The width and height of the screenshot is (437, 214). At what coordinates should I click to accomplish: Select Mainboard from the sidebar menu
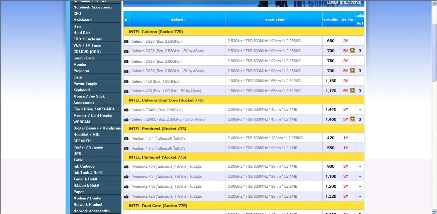pyautogui.click(x=82, y=20)
